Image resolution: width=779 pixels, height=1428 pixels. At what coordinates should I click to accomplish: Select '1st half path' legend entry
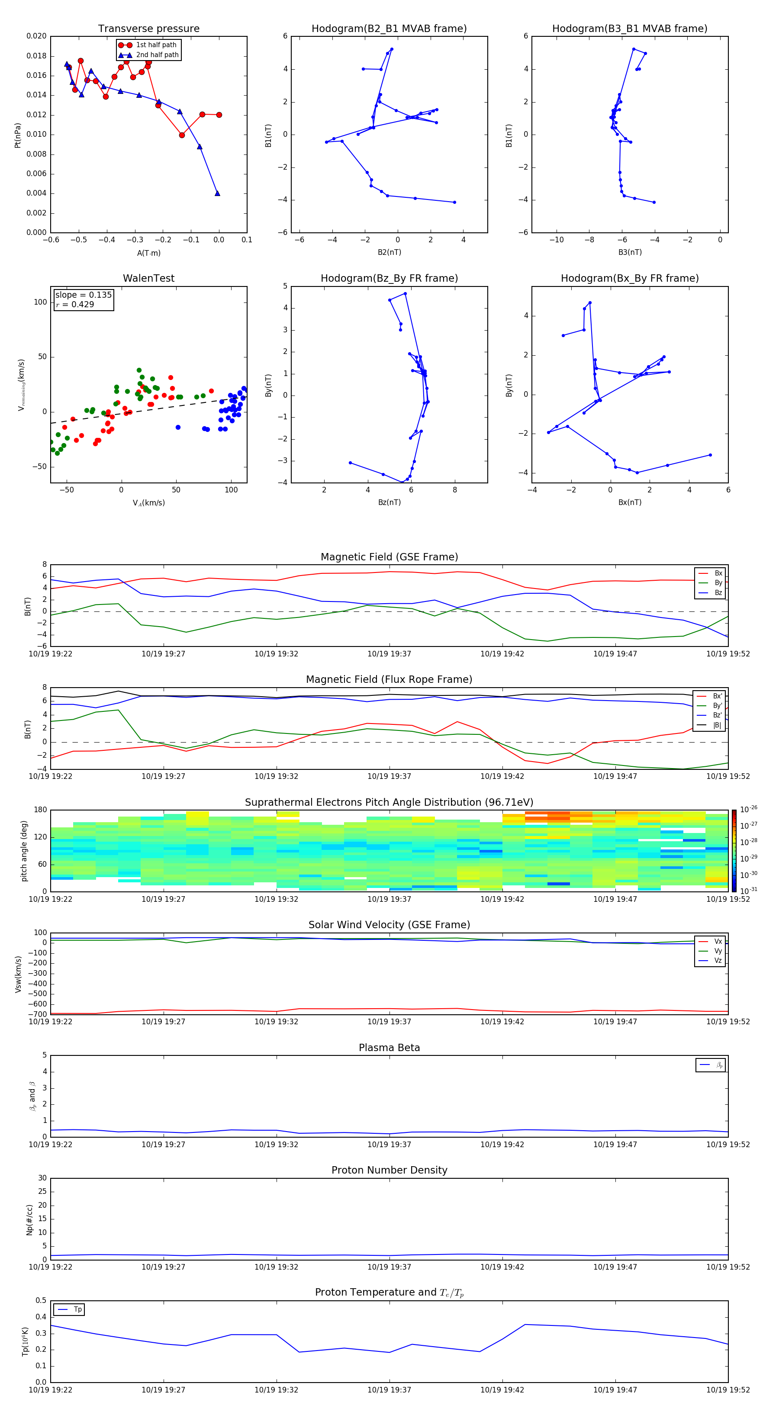coord(148,45)
